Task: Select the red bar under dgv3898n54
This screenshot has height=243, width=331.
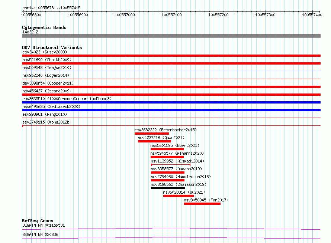Action: click(171, 87)
